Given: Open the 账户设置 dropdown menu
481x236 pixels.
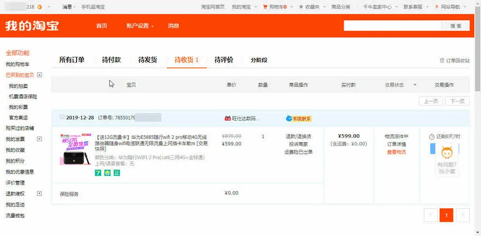Looking at the screenshot, I should point(140,26).
